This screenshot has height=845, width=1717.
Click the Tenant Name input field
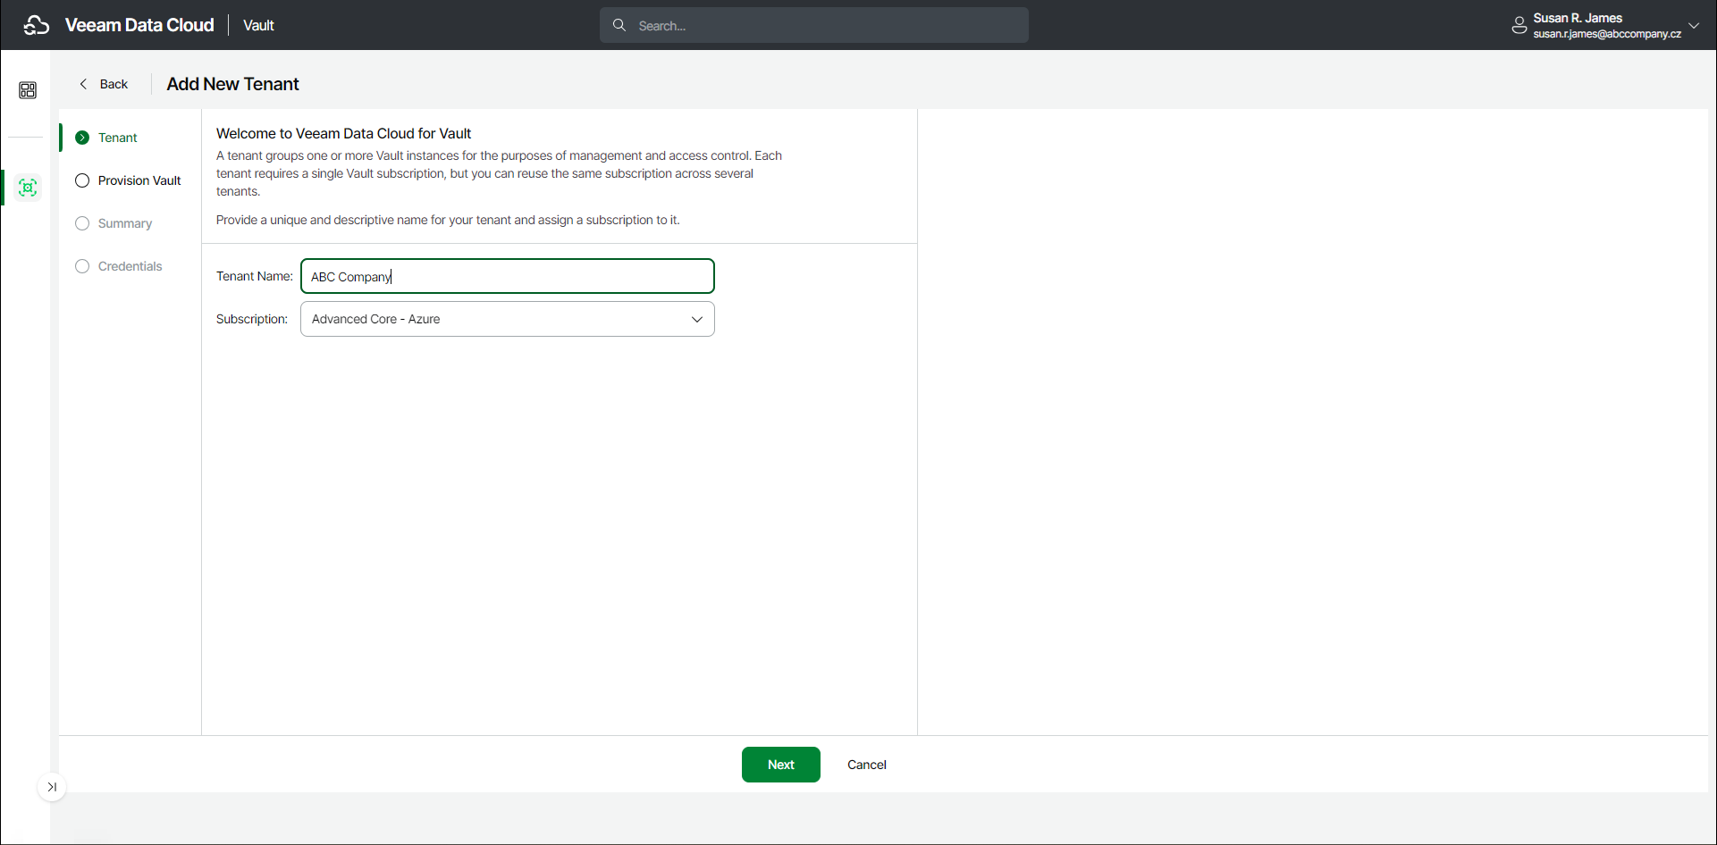click(x=508, y=276)
